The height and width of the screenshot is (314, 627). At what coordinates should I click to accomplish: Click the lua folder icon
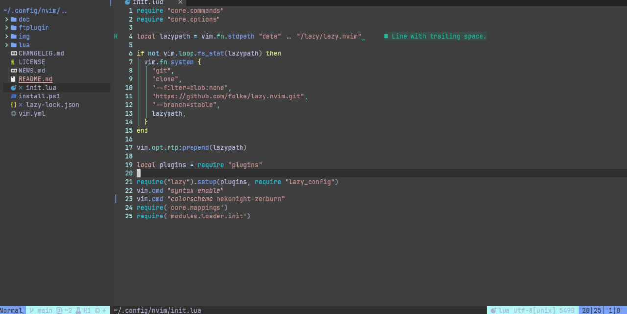point(14,45)
